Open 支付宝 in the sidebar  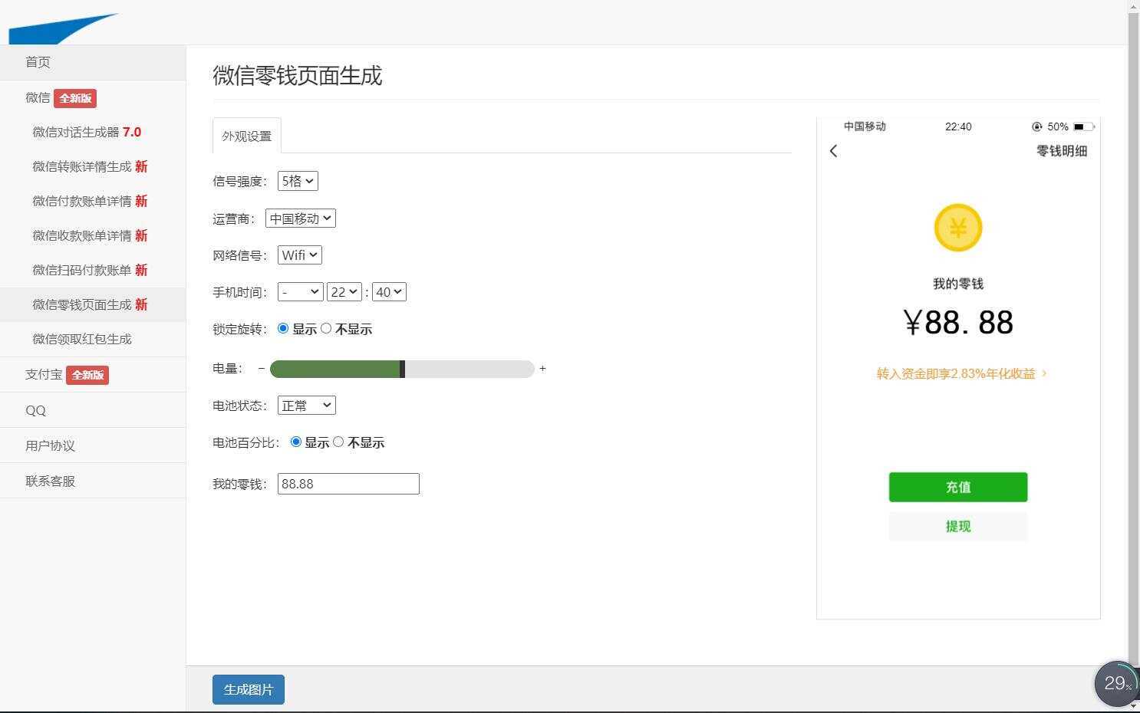(44, 374)
